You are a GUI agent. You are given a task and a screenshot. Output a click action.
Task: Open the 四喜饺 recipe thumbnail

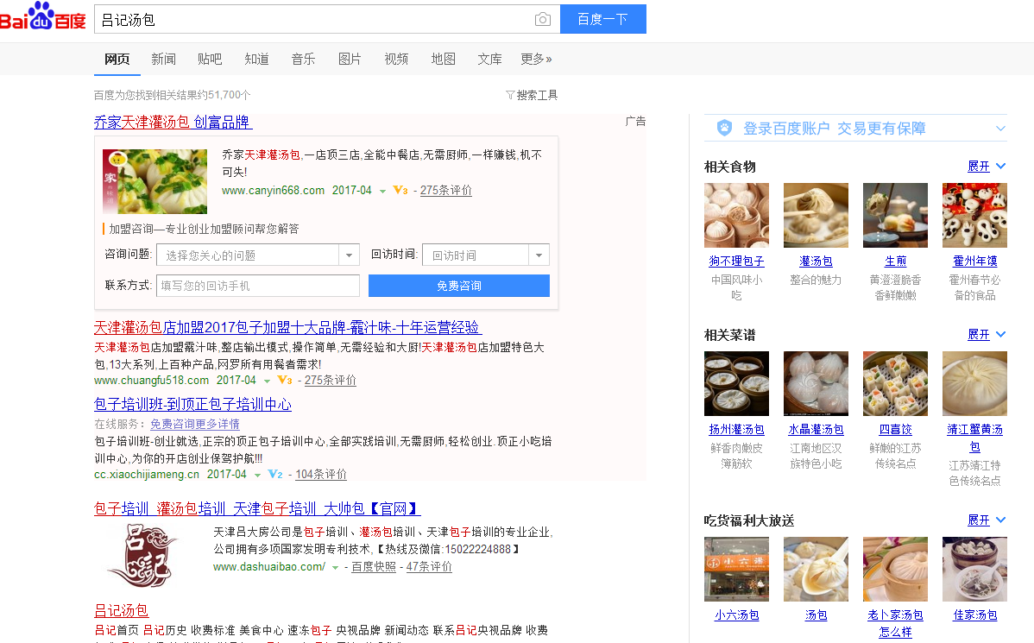[896, 384]
